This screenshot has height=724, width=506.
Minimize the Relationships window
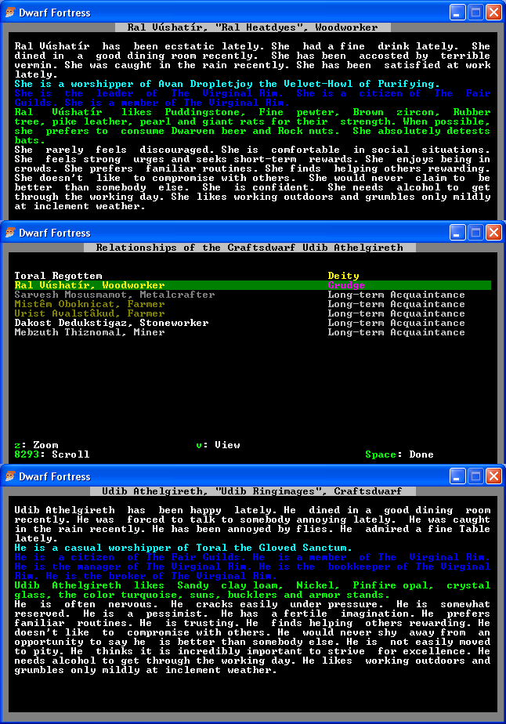coord(457,233)
